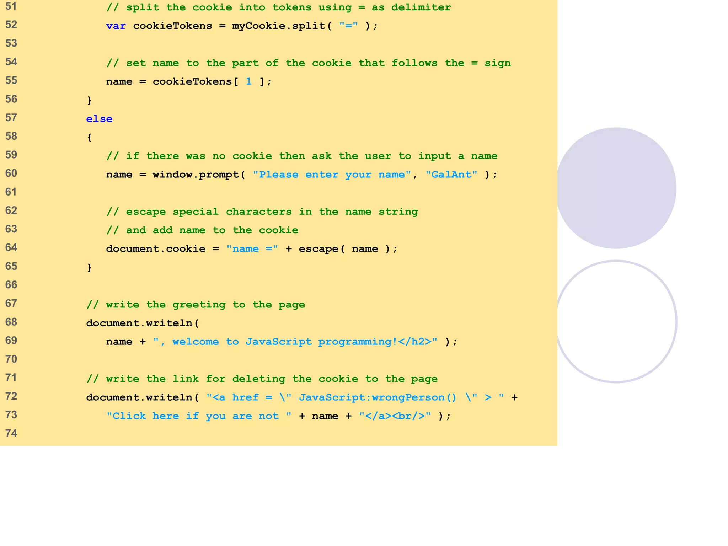Viewport: 728px width, 546px height.
Task: Click line number 51
Action: [x=11, y=6]
